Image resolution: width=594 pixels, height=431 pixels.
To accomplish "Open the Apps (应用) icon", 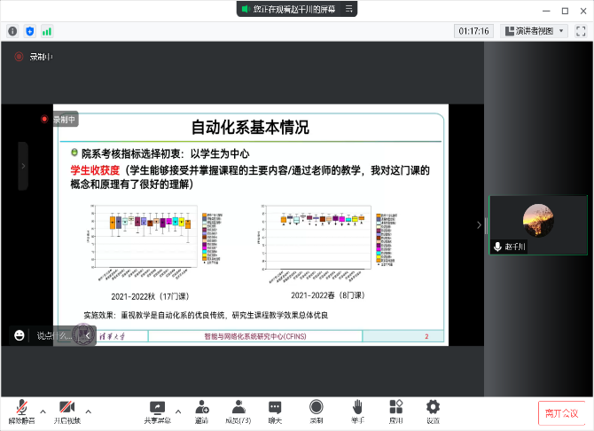I will (x=395, y=410).
